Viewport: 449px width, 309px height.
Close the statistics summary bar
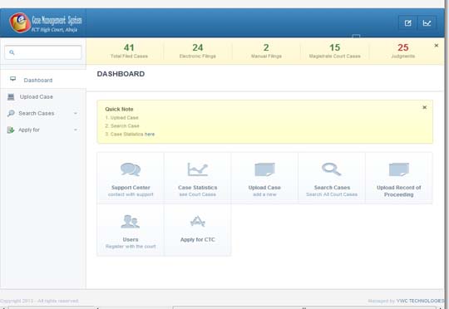437,45
